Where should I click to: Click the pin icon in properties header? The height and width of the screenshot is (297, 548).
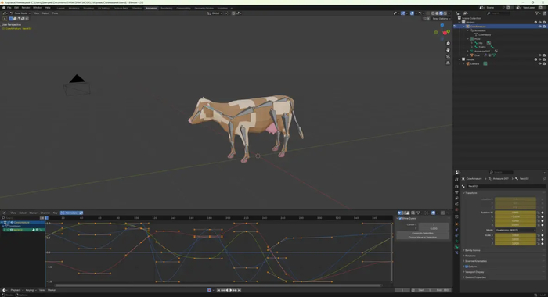click(x=544, y=179)
